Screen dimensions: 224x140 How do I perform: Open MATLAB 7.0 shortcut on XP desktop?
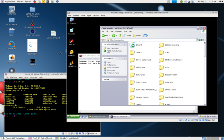coord(71,63)
